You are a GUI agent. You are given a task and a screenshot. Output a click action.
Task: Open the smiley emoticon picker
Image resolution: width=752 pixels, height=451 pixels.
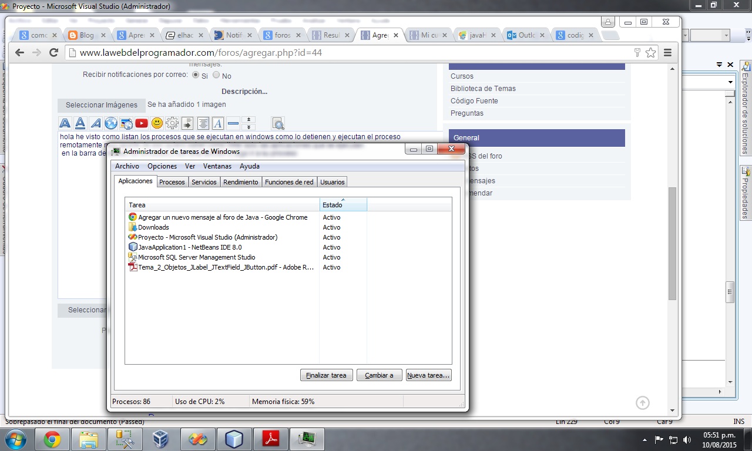[157, 123]
